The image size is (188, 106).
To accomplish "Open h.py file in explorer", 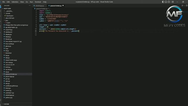I will [x=7, y=48].
